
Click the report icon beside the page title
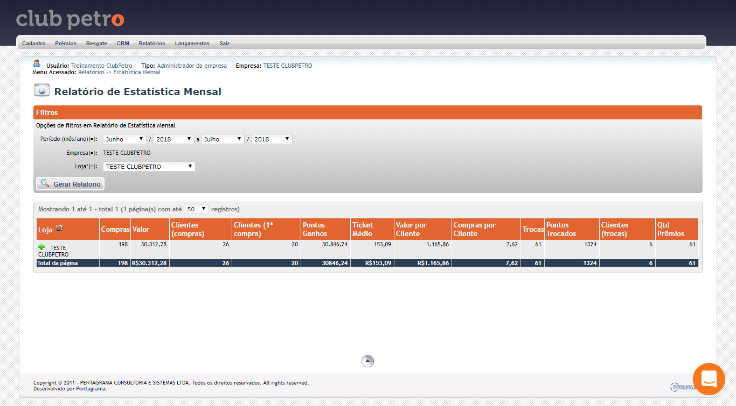42,90
